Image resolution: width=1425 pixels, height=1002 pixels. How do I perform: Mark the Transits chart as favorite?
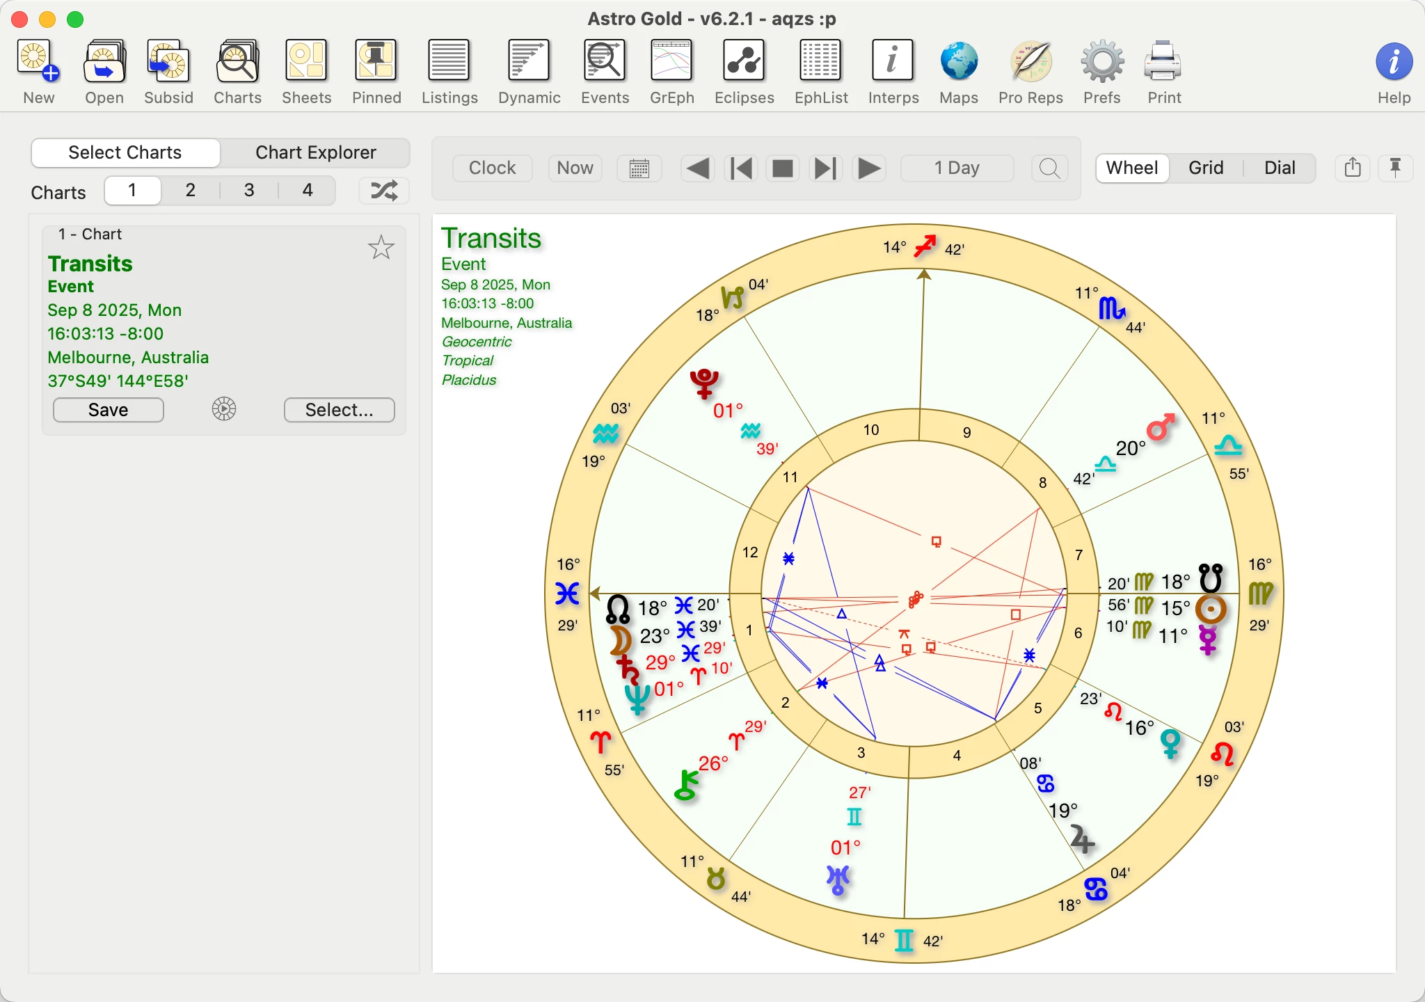point(381,247)
